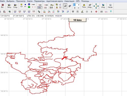Click the zoom value input field

75,5
